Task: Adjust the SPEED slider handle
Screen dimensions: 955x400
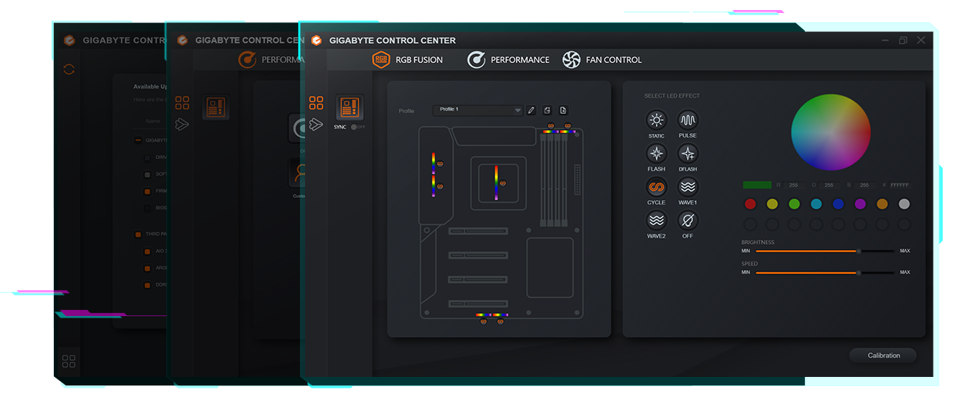Action: [x=859, y=272]
